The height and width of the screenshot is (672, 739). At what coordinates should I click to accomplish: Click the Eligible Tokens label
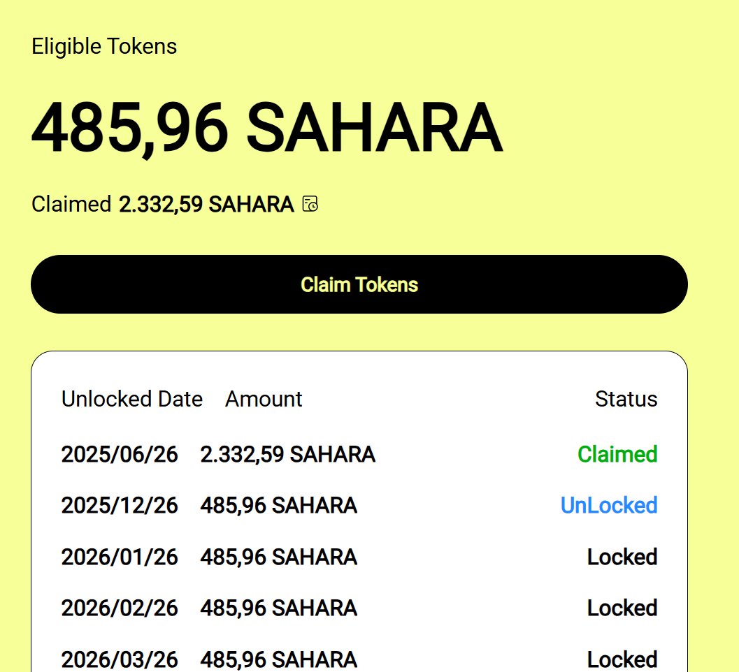tap(104, 47)
